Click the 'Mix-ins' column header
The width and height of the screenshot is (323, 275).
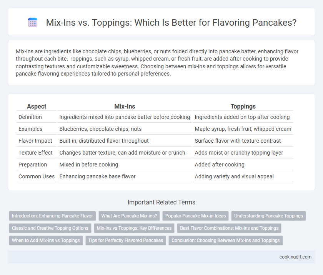(125, 106)
